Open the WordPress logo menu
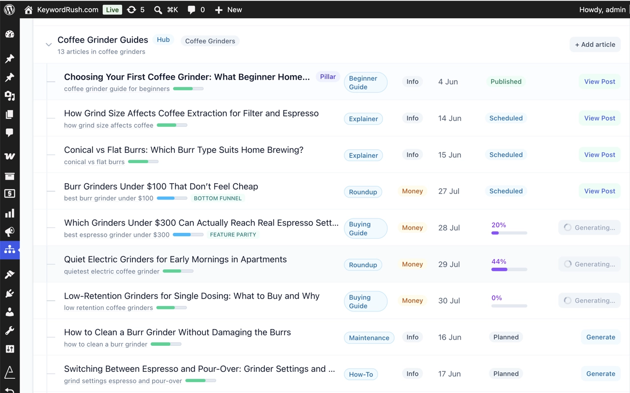 click(x=9, y=10)
